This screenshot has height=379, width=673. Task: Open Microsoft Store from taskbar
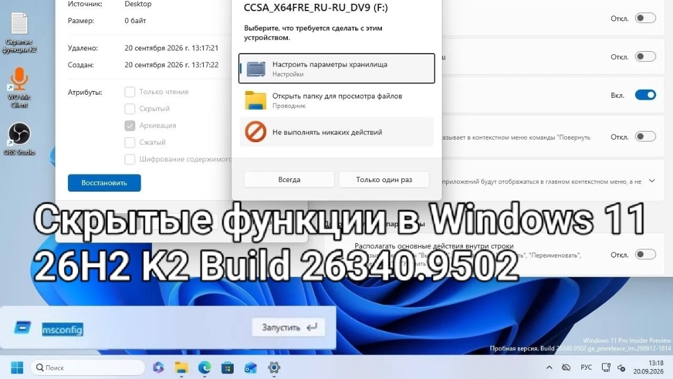(x=227, y=367)
